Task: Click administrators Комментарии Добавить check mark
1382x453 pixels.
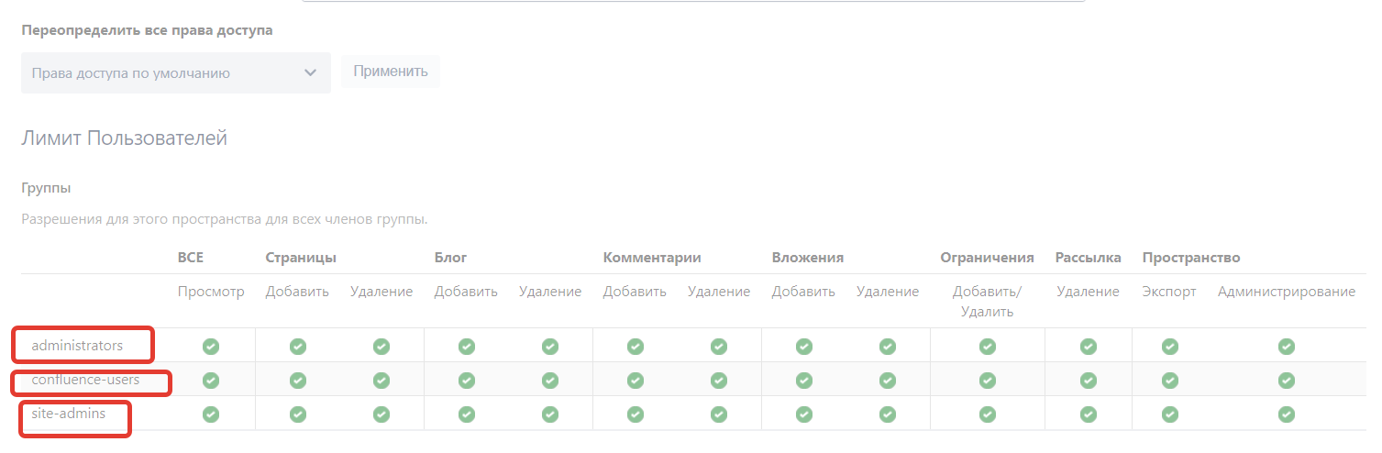Action: pos(636,347)
